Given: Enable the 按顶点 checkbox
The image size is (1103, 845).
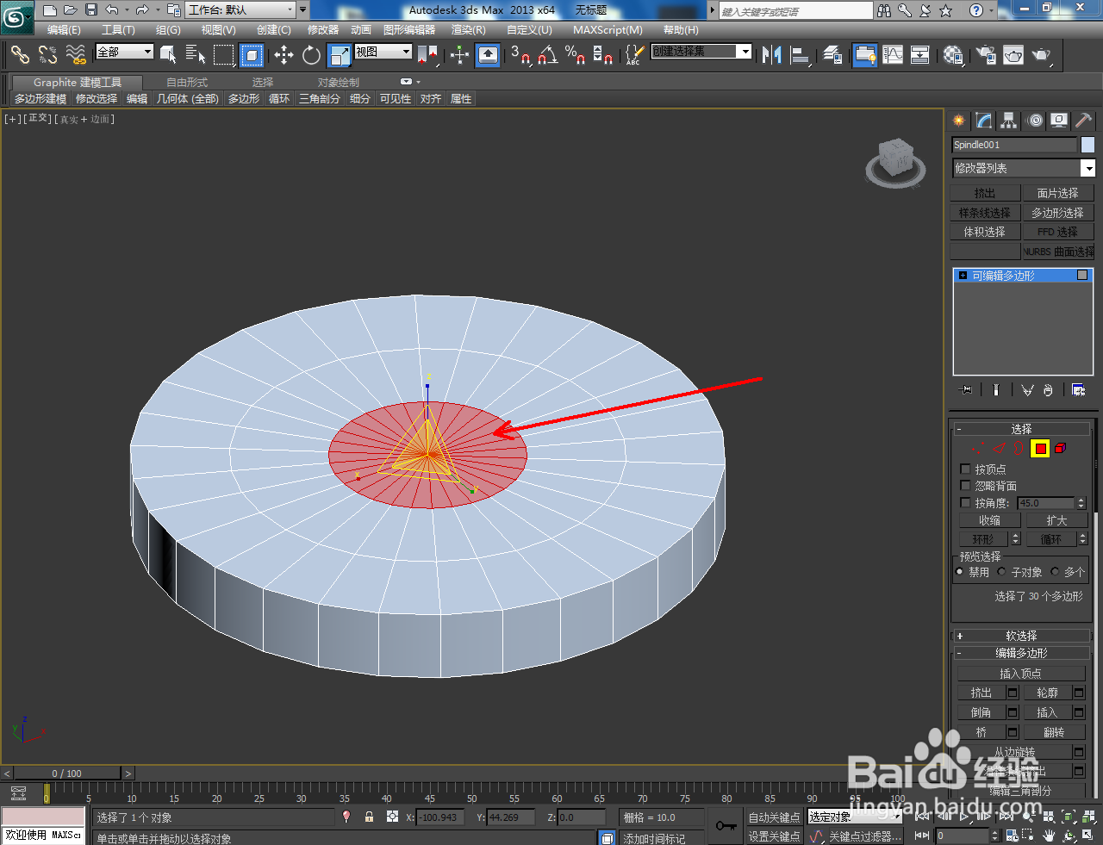Looking at the screenshot, I should [965, 469].
